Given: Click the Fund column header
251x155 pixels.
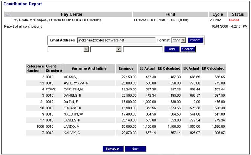Looking at the screenshot, I should pyautogui.click(x=170, y=14).
